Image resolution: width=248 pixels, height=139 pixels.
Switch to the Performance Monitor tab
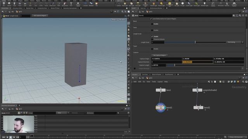click(x=156, y=8)
